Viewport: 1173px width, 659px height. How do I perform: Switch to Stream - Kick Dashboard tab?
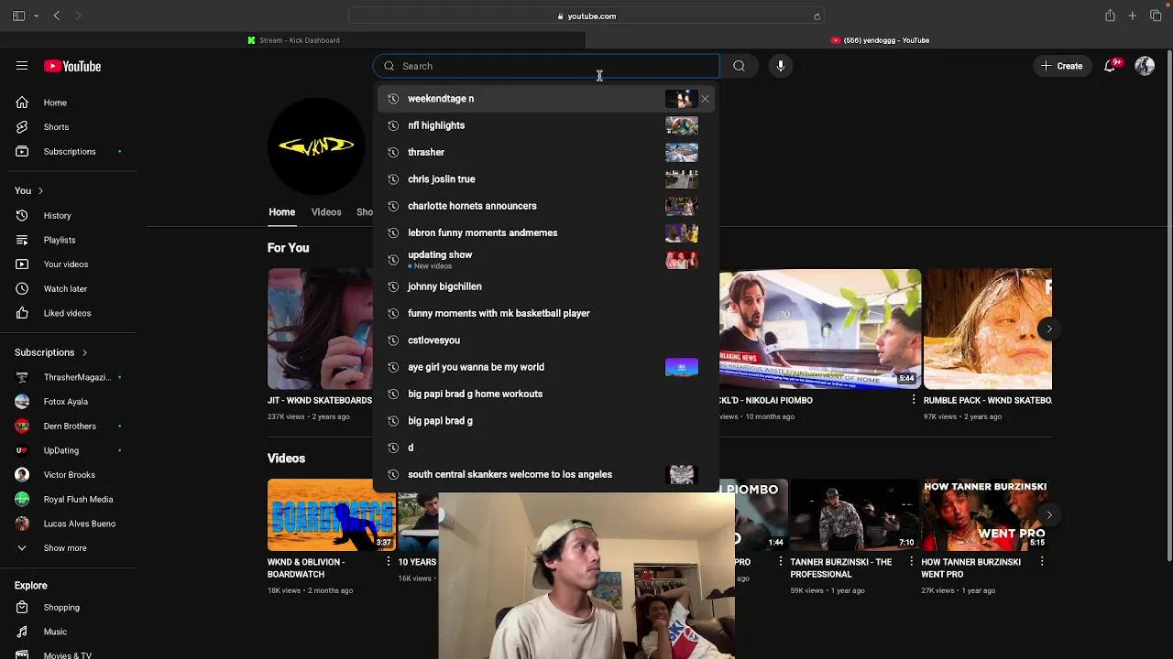(293, 40)
